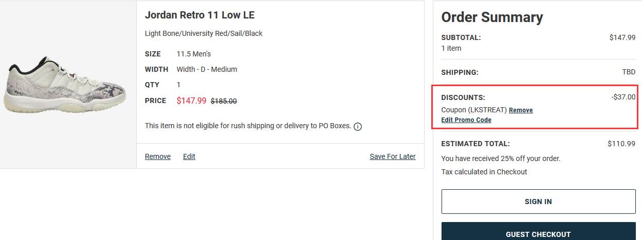Viewport: 642px width, 240px height.
Task: Select Save For Later link
Action: pyautogui.click(x=393, y=156)
